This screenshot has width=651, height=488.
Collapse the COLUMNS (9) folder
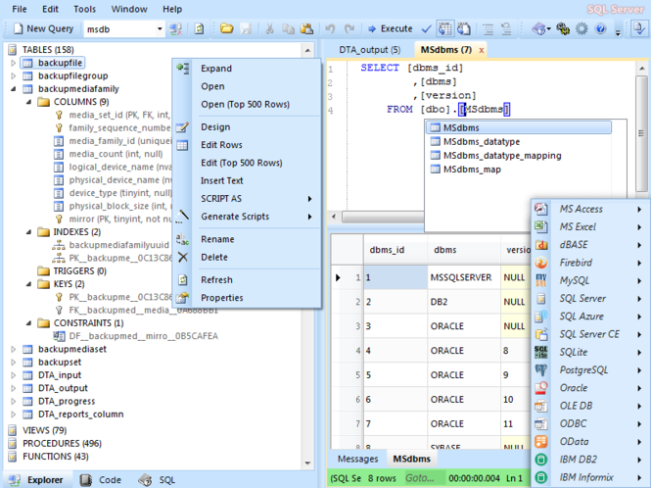coord(28,102)
